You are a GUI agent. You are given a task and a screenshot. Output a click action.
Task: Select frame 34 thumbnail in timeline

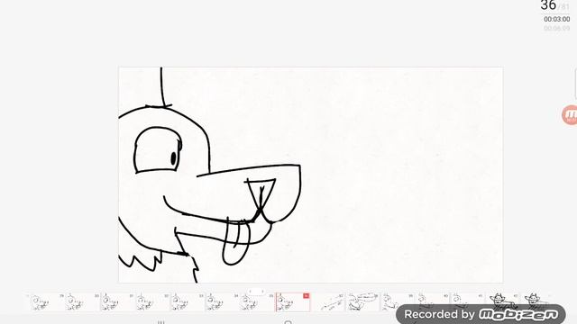222,302
